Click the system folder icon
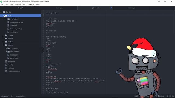Image resolution: width=175 pixels, height=98 pixels. pos(6,42)
